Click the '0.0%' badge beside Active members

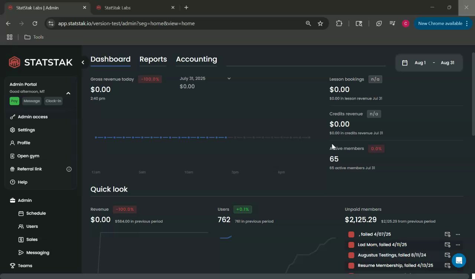coord(376,148)
